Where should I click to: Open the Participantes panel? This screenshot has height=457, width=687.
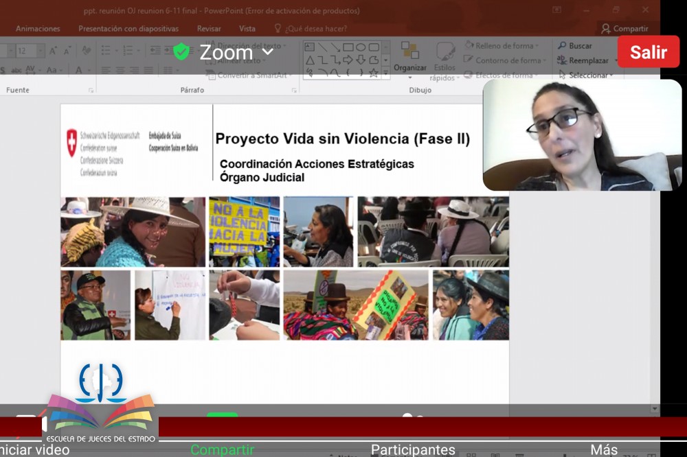click(x=413, y=449)
